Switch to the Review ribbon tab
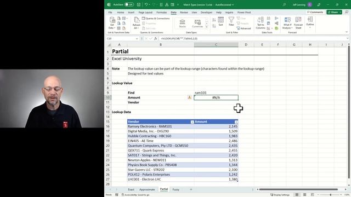This screenshot has height=197, width=351. (184, 12)
